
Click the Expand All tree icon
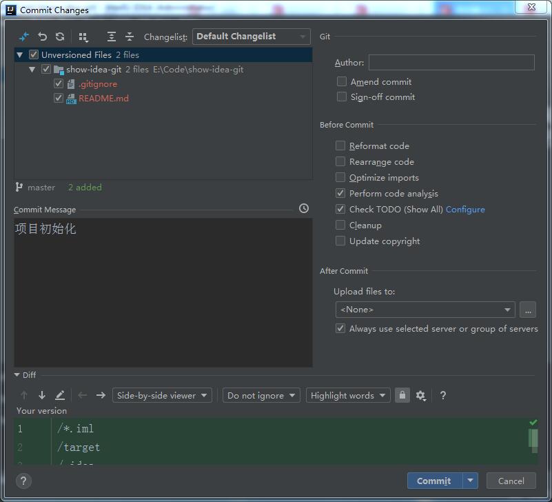pyautogui.click(x=112, y=37)
